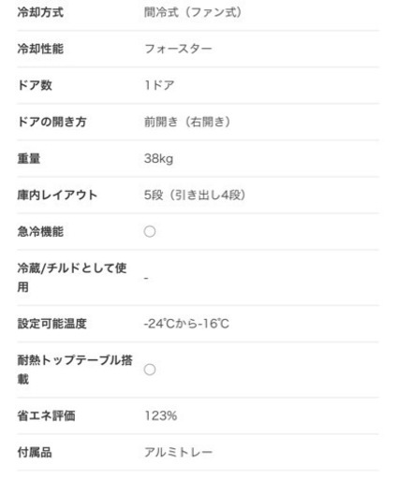397x479 pixels.
Task: Select the ドア数 label
Action: pos(35,85)
